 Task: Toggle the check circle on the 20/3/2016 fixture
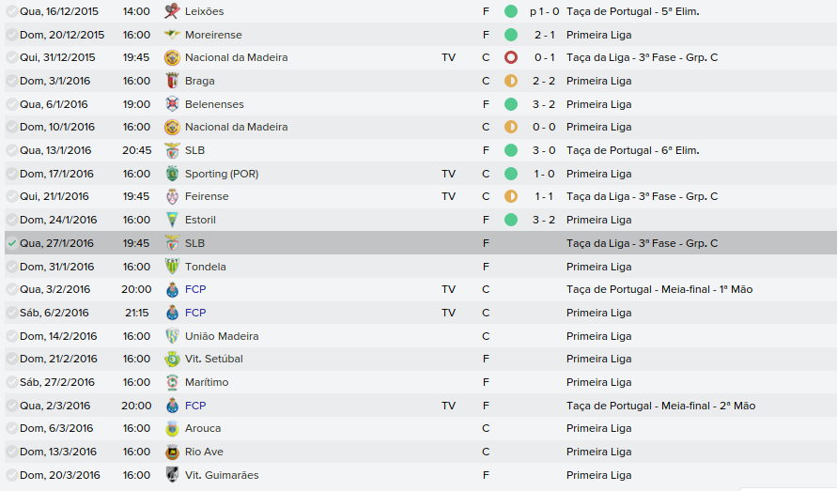click(x=11, y=475)
